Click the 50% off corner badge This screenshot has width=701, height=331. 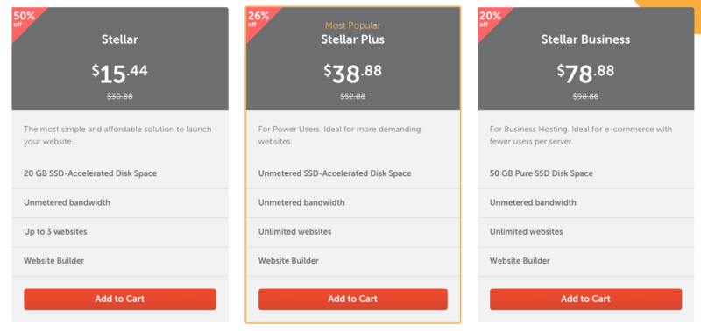coord(25,18)
